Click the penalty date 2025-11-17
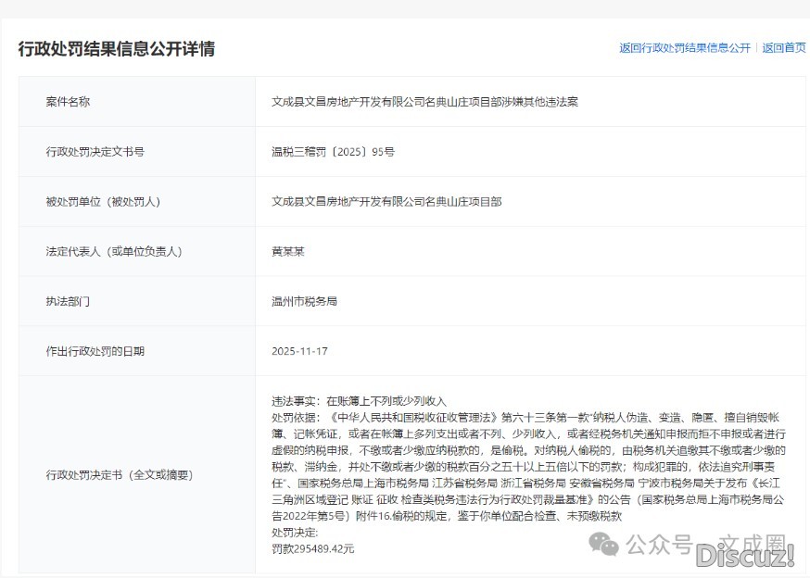Viewport: 810px width, 578px height. coord(299,352)
